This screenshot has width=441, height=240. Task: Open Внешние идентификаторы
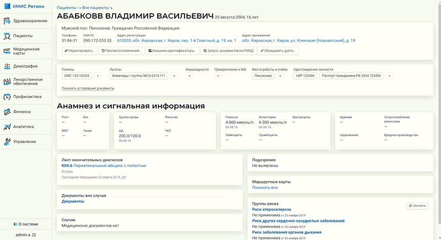[x=173, y=51]
